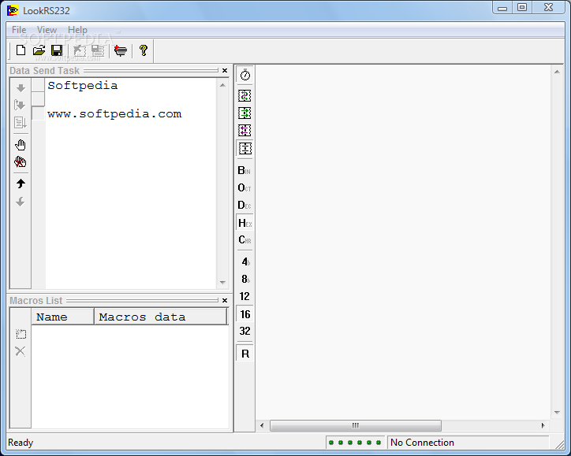Click the LookRS232 title bar app icon
Viewport: 571px width, 456px height.
[13, 10]
